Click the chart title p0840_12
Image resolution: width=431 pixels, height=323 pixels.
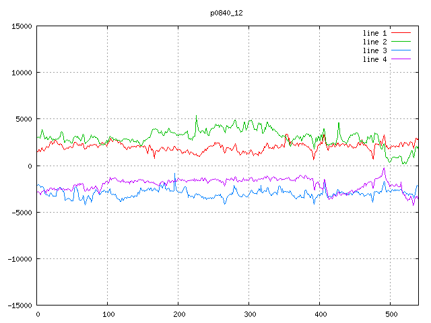(x=227, y=13)
